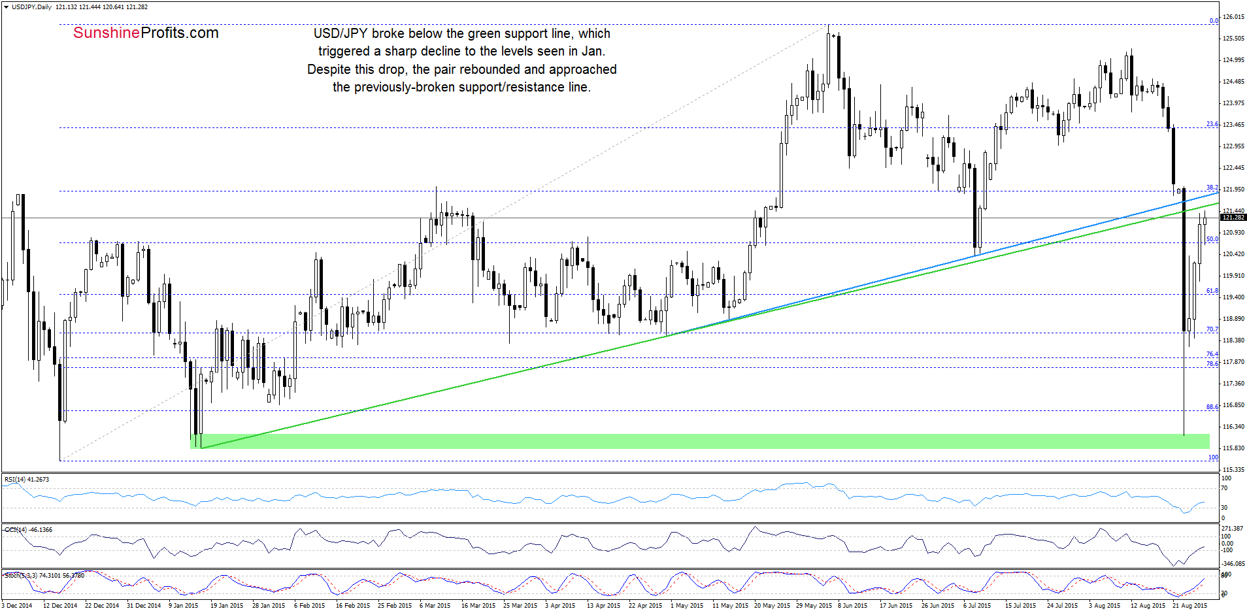Click the 21 Aug 2015 date label
This screenshot has height=611, width=1247.
tap(1189, 606)
